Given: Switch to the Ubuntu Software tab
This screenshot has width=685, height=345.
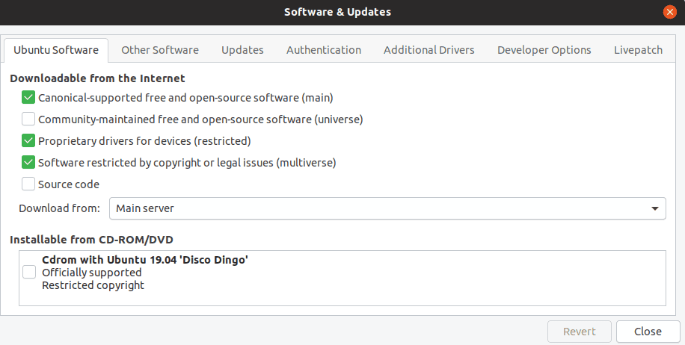Looking at the screenshot, I should (x=56, y=50).
